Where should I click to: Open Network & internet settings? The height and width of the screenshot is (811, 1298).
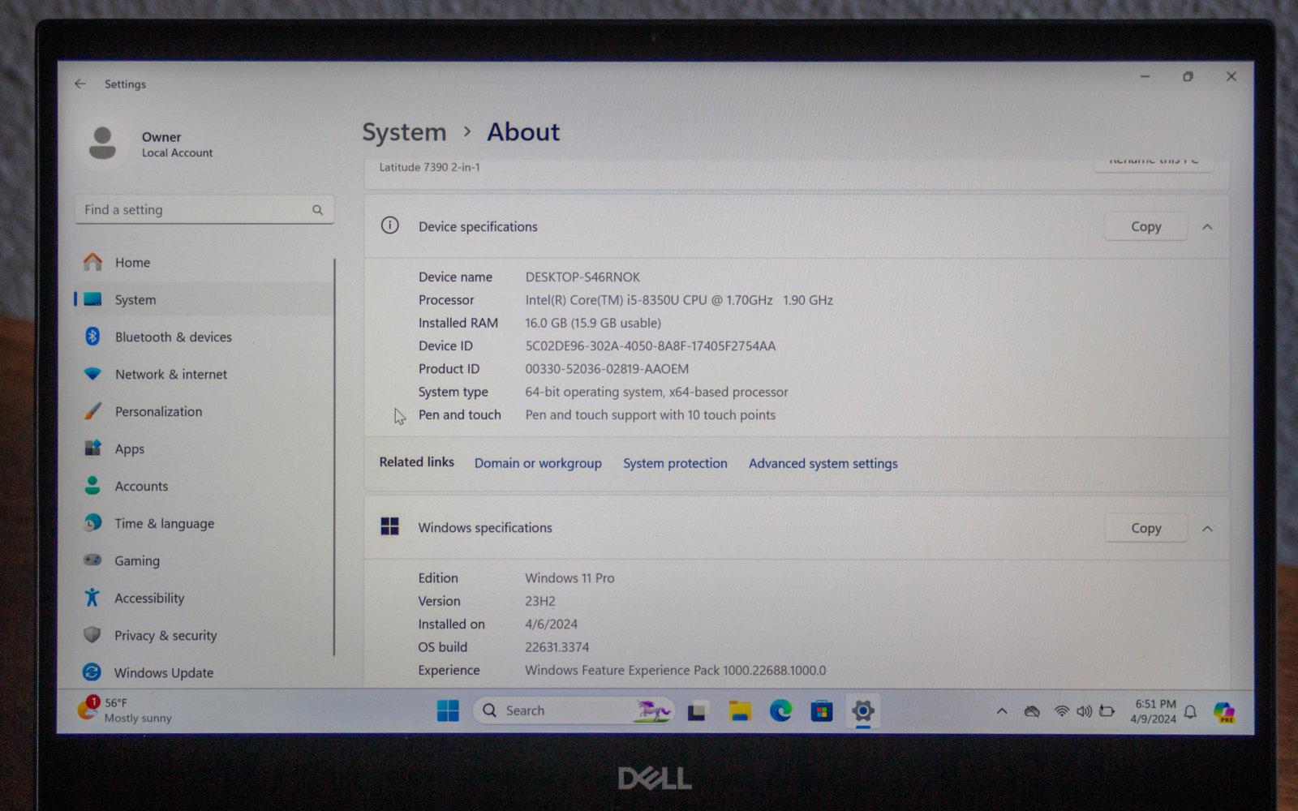[x=170, y=375]
